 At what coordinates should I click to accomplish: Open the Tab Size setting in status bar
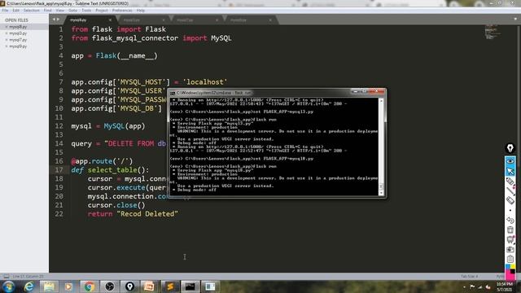tap(469, 277)
